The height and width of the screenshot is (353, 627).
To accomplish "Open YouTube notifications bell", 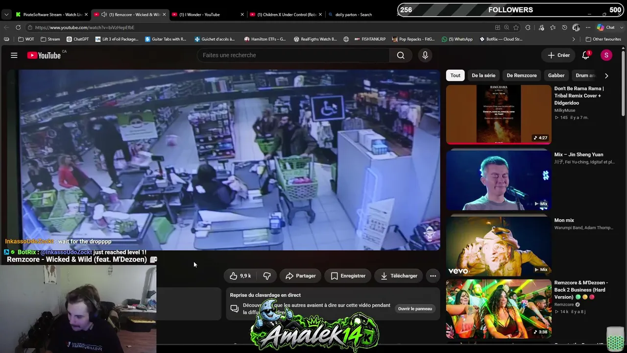I will point(585,55).
